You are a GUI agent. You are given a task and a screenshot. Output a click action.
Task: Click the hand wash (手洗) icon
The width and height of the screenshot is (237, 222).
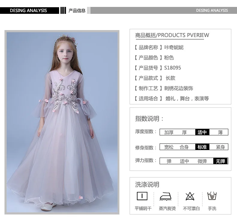tap(212, 196)
